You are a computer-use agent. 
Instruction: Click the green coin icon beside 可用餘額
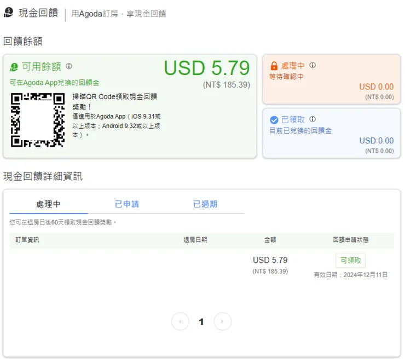[x=14, y=67]
